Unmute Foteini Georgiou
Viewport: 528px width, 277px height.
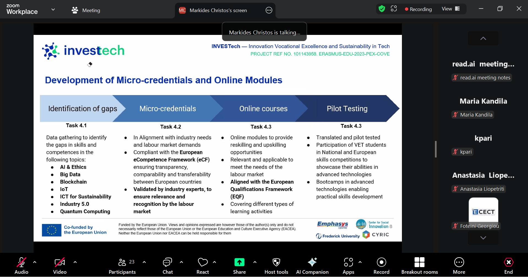click(455, 226)
